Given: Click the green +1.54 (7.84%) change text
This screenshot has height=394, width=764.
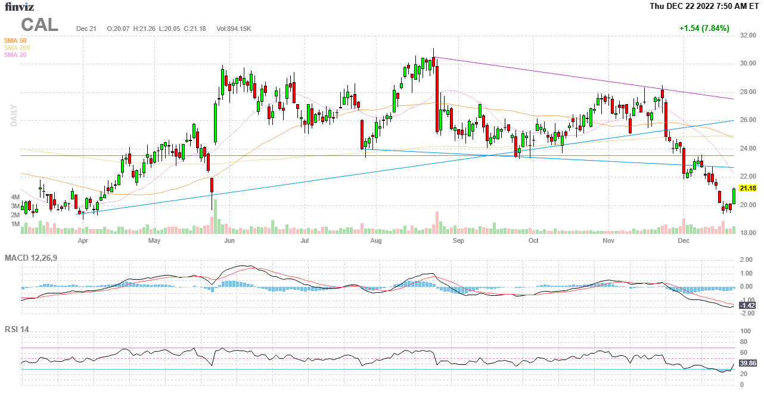Looking at the screenshot, I should click(x=704, y=28).
